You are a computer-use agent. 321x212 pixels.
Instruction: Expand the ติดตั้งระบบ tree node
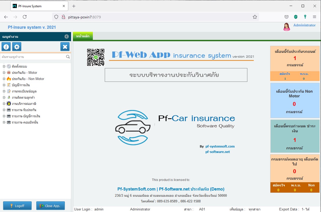4,67
